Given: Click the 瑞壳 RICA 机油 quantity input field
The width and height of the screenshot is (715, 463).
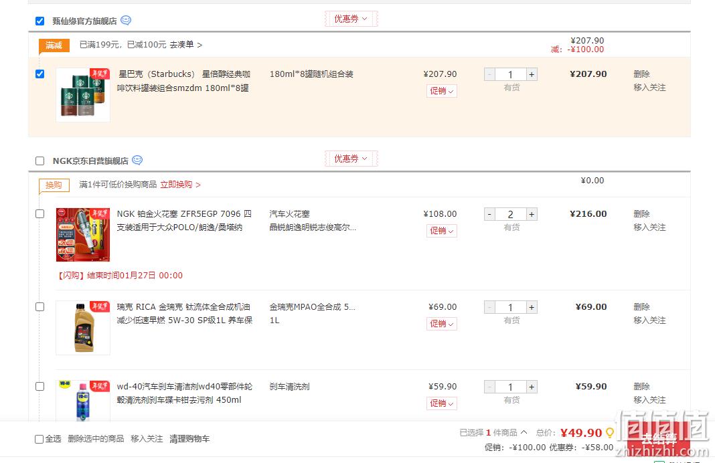Looking at the screenshot, I should (511, 307).
